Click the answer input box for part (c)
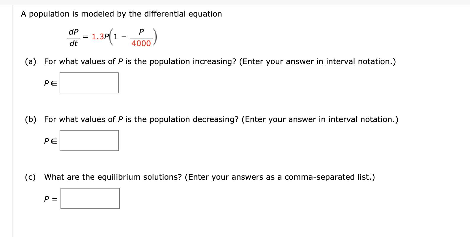 coord(90,198)
